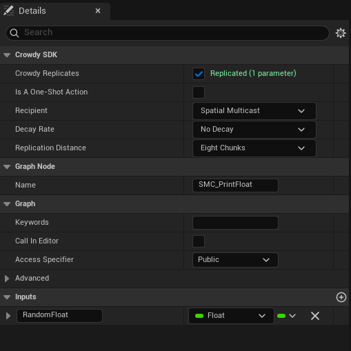Viewport: 351px width, 351px height.
Task: Enable Is A One-Shot Action checkbox
Action: coord(199,92)
